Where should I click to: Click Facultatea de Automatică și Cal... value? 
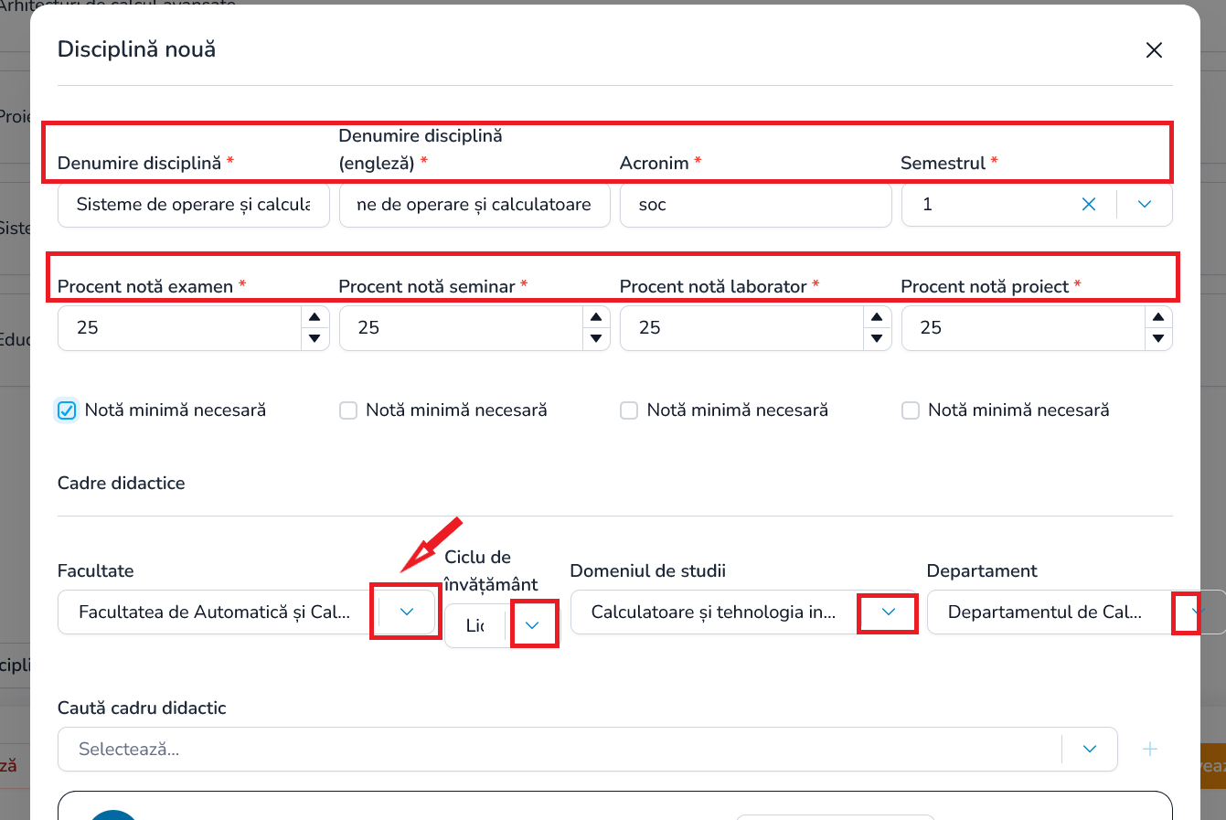pos(214,612)
